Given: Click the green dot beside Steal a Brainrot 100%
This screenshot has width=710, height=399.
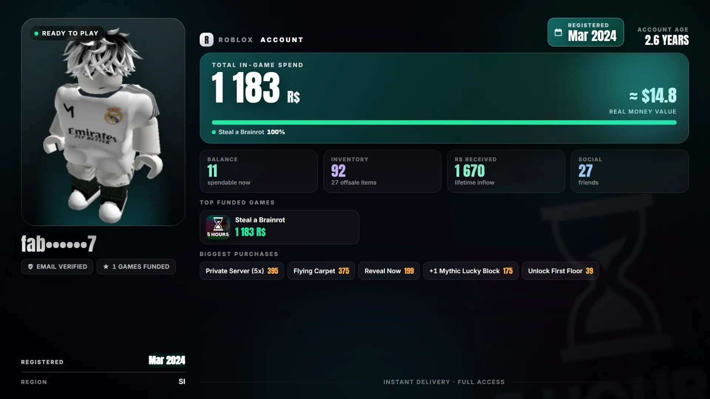Looking at the screenshot, I should (214, 132).
